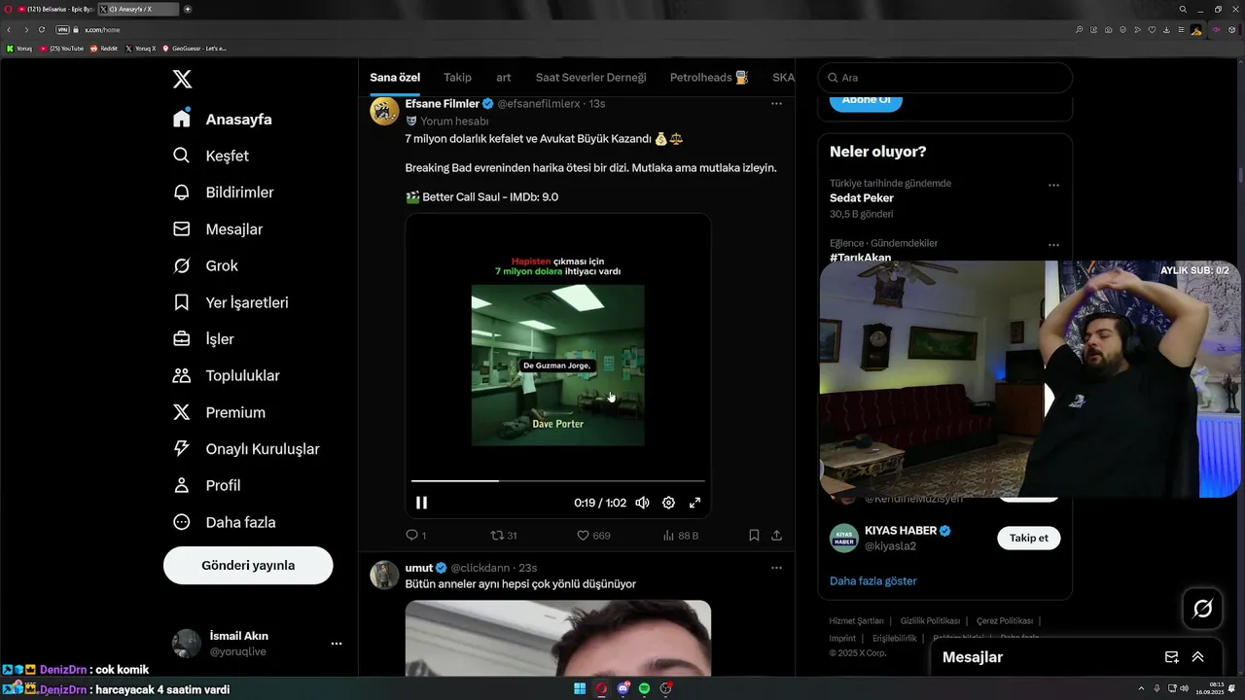Switch to Sana özel tab
Screen dimensions: 1245x700
395,78
